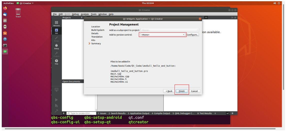Open the Debug menu
This screenshot has width=286, height=132.
point(75,14)
